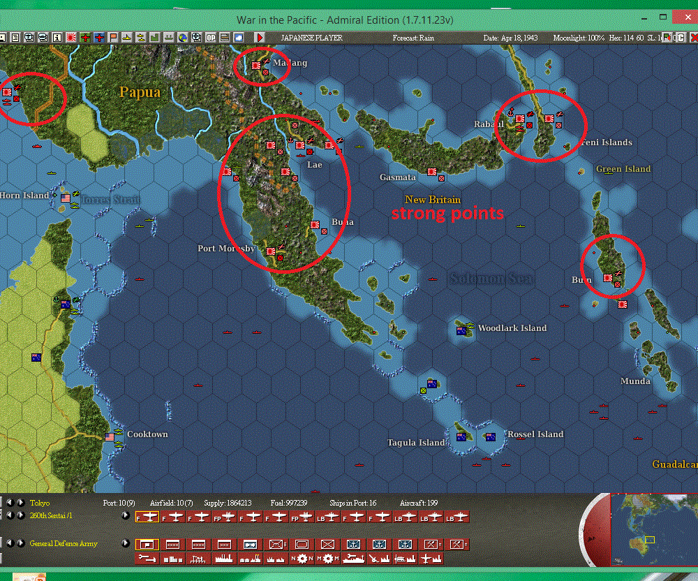Select the crossed-box infantry unit icon

coord(327,545)
